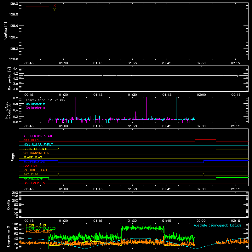
Task: Click the olive legend line next to Y
Action: tap(37, 11)
